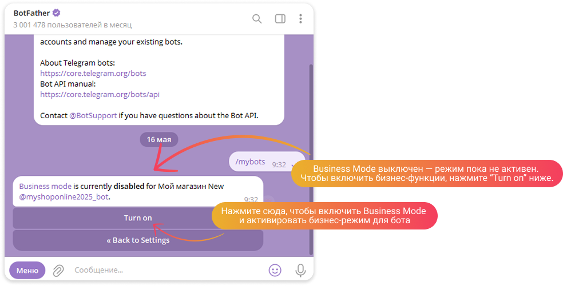Open the @myshoponline2025_bot link

click(x=64, y=197)
